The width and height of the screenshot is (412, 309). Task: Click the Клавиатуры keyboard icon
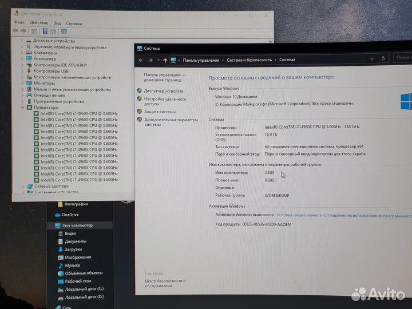click(x=29, y=52)
